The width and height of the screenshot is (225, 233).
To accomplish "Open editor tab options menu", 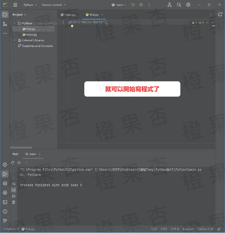I will point(211,14).
